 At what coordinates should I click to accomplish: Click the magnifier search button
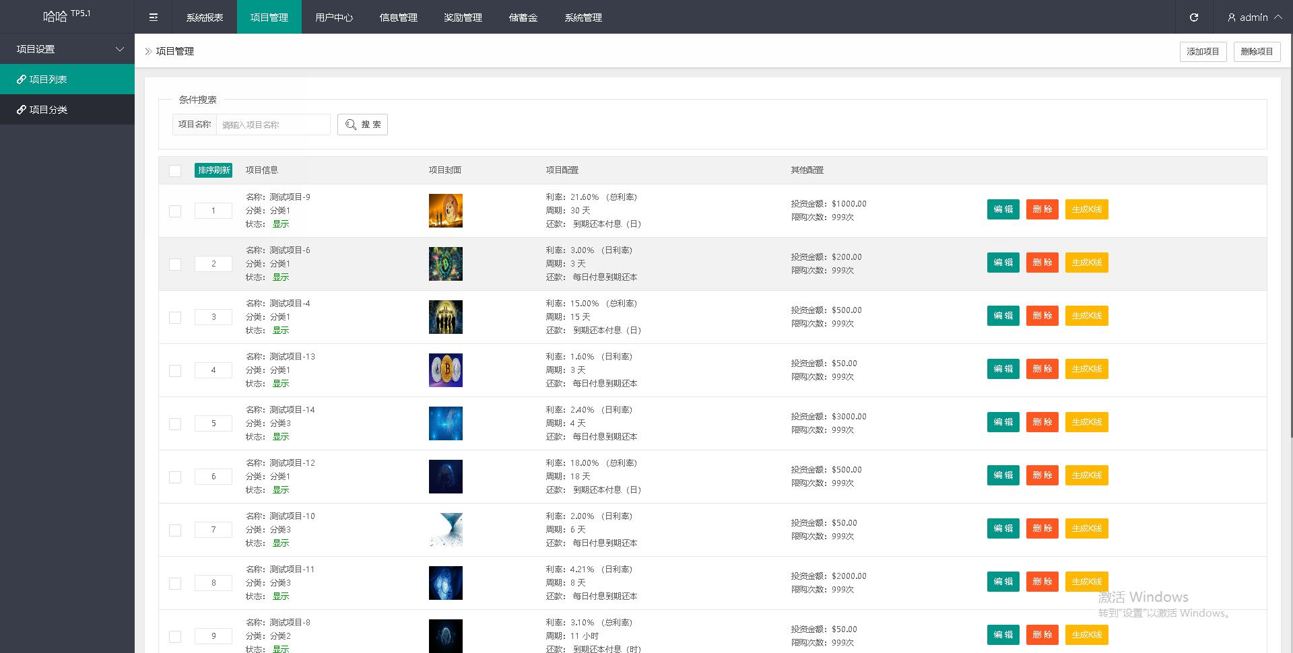click(x=362, y=125)
